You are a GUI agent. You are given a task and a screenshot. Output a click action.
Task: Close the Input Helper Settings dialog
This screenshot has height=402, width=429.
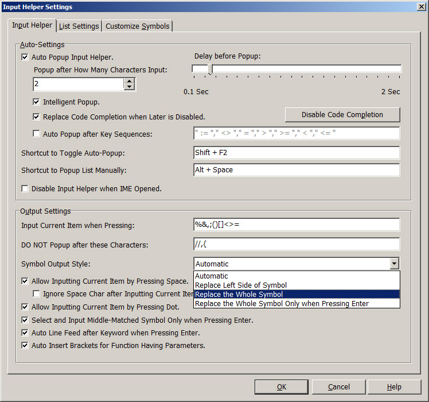click(x=422, y=7)
